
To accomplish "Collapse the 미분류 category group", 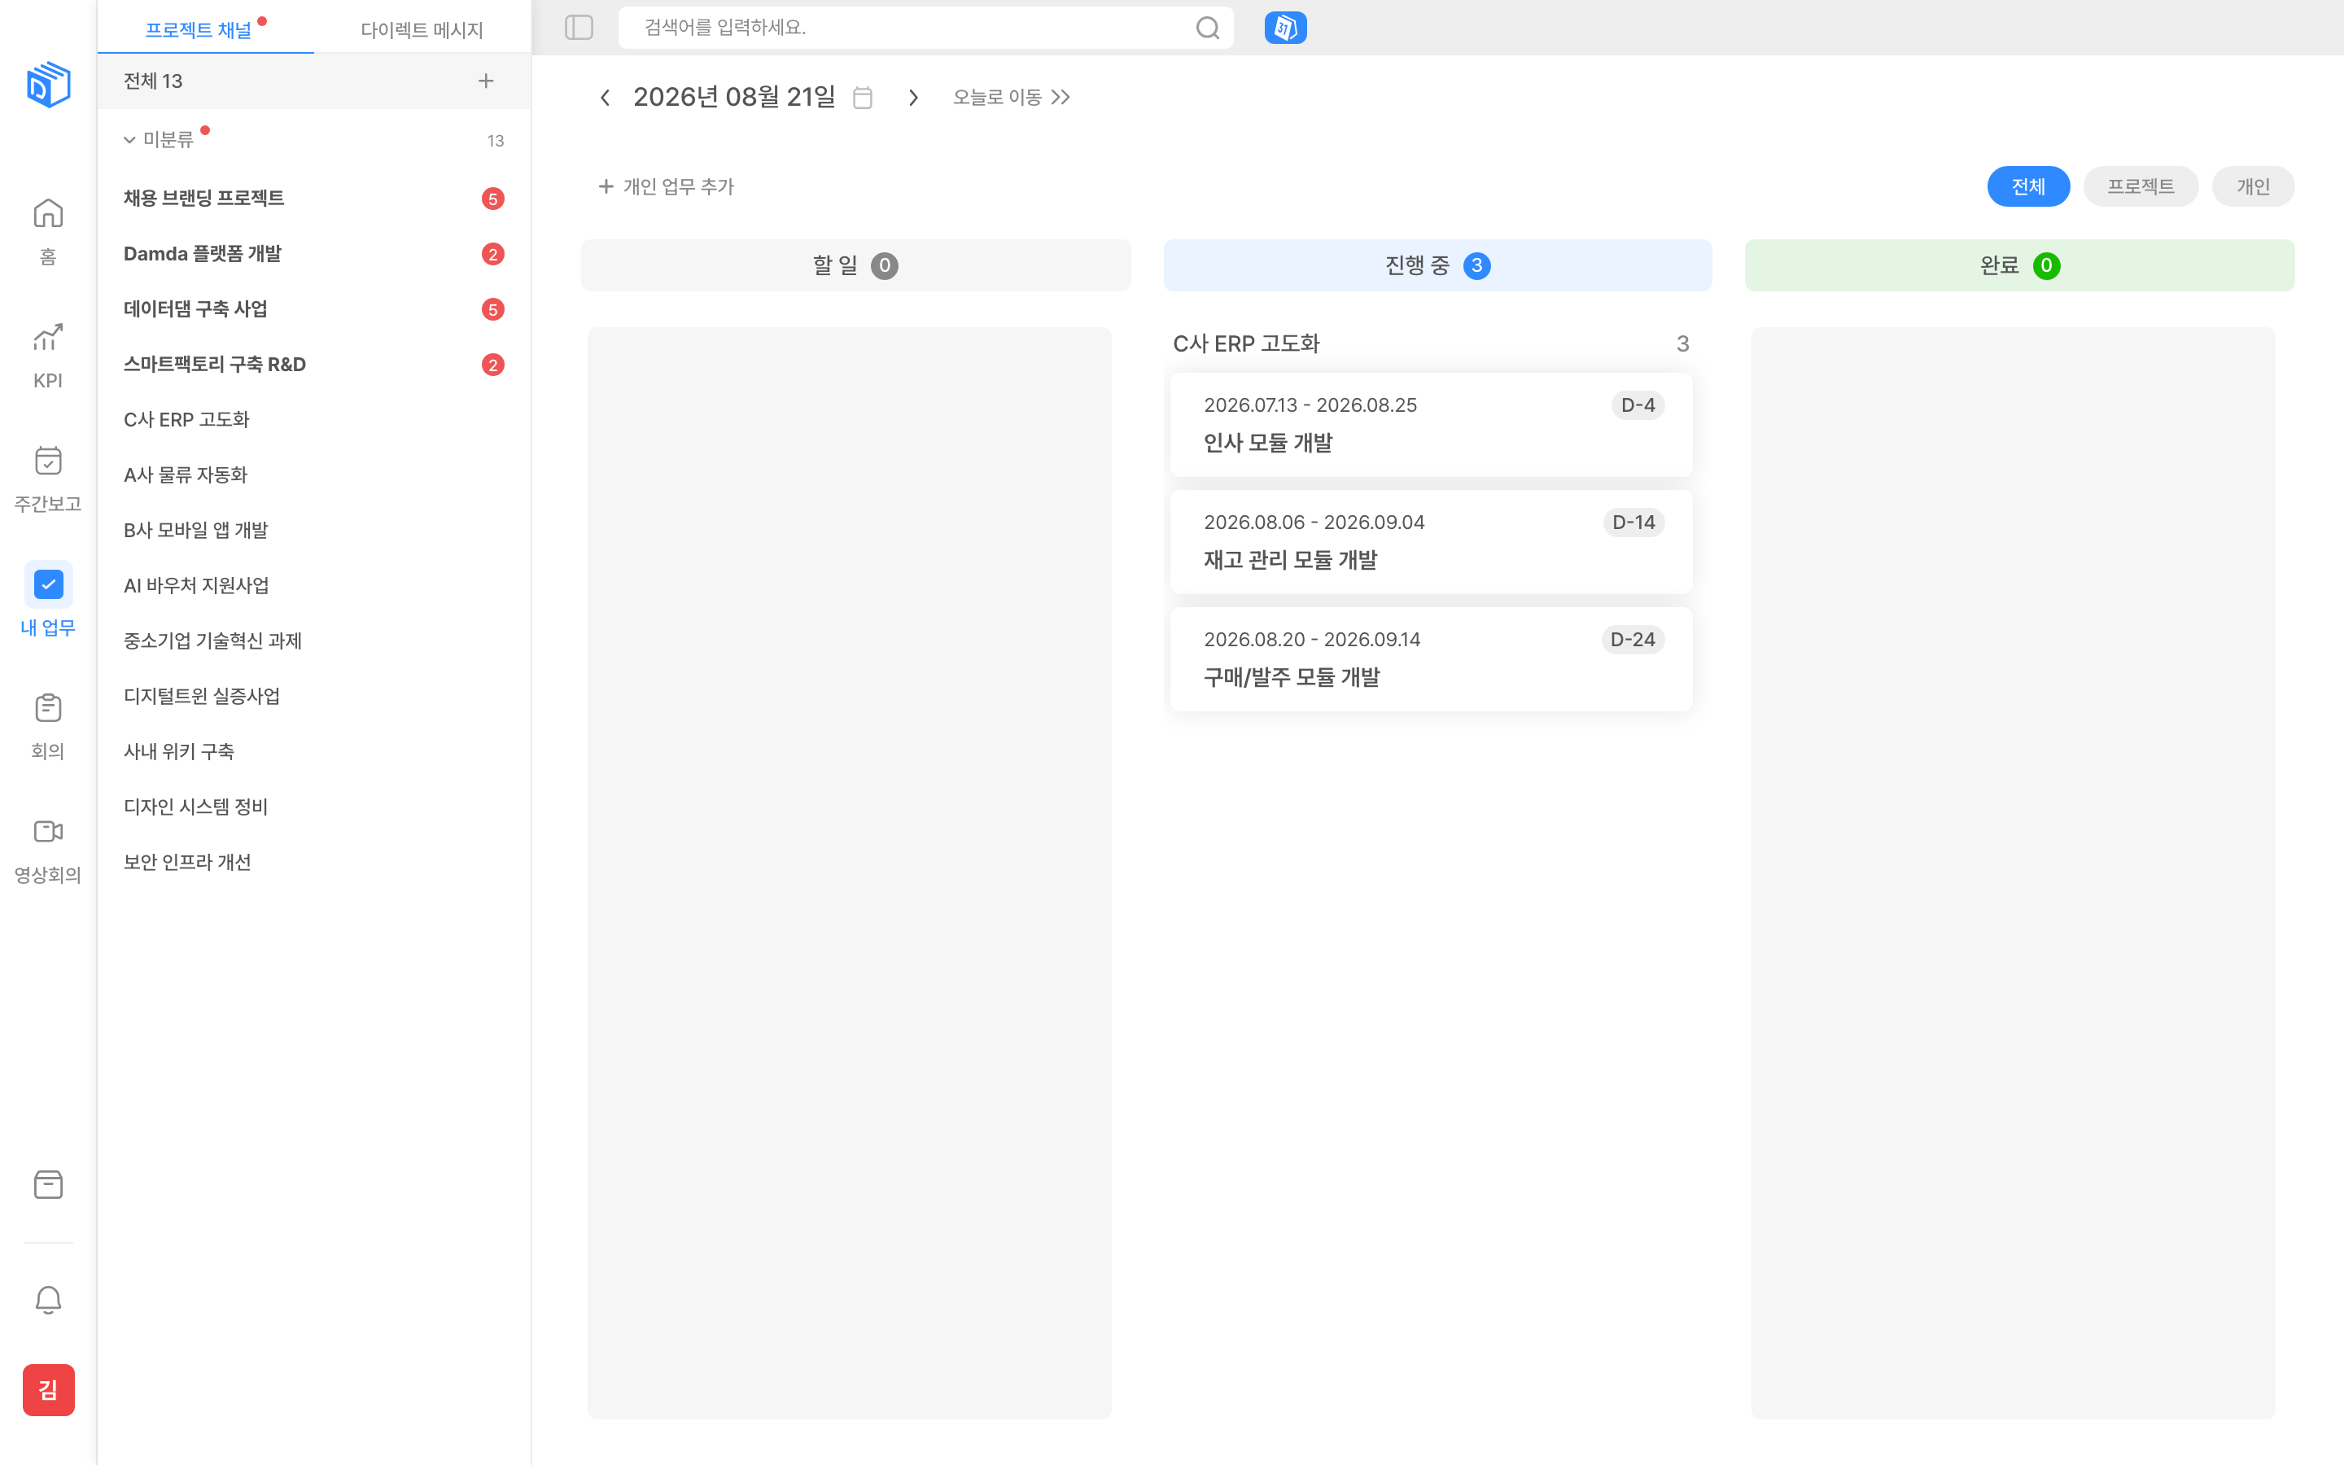I will click(x=129, y=141).
